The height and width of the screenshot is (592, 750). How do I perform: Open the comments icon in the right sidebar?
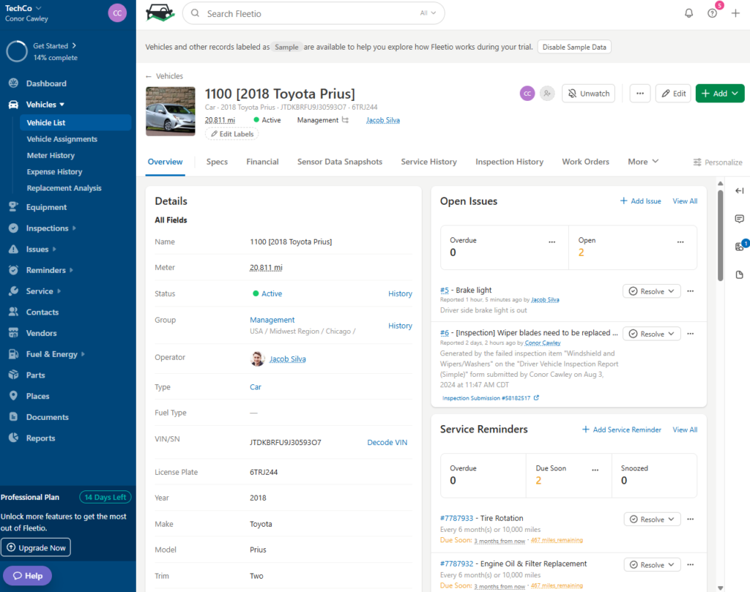tap(739, 218)
